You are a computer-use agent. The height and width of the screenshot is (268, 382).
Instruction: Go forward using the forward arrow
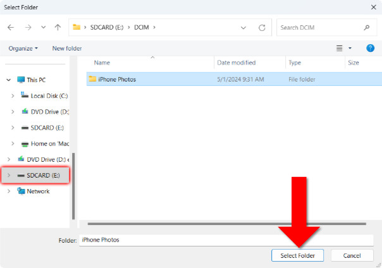28,28
